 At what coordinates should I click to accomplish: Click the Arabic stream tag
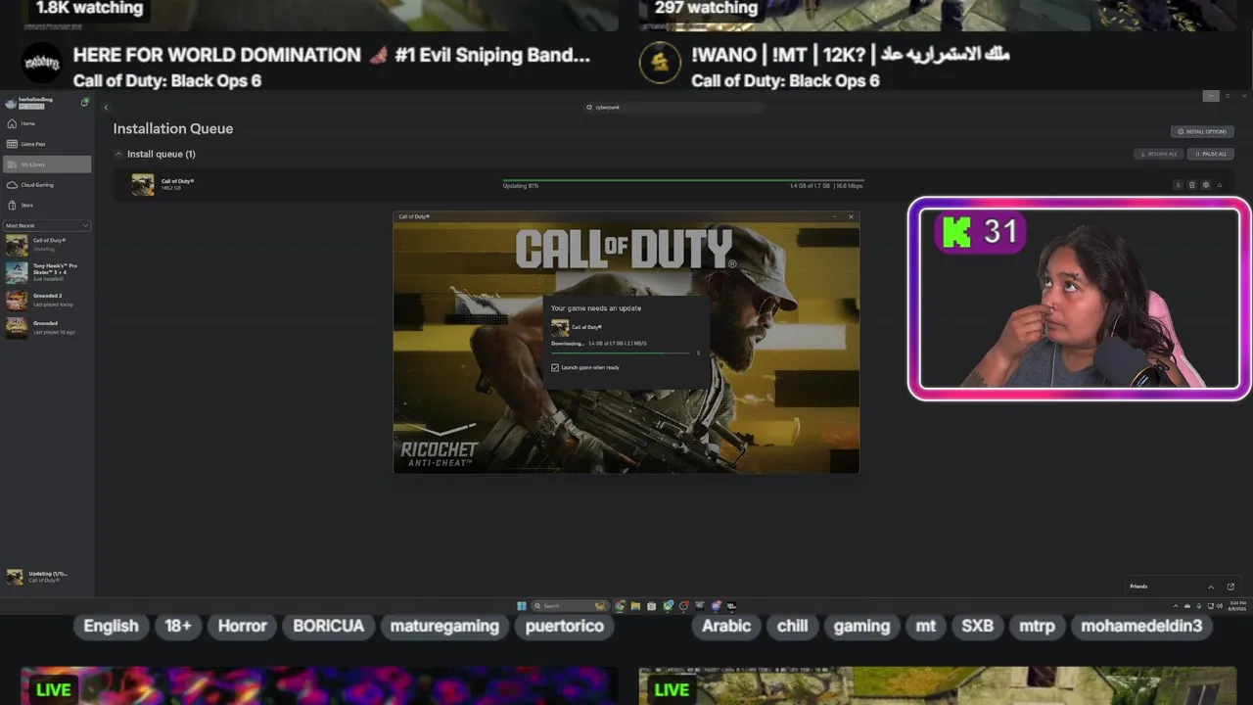(726, 626)
